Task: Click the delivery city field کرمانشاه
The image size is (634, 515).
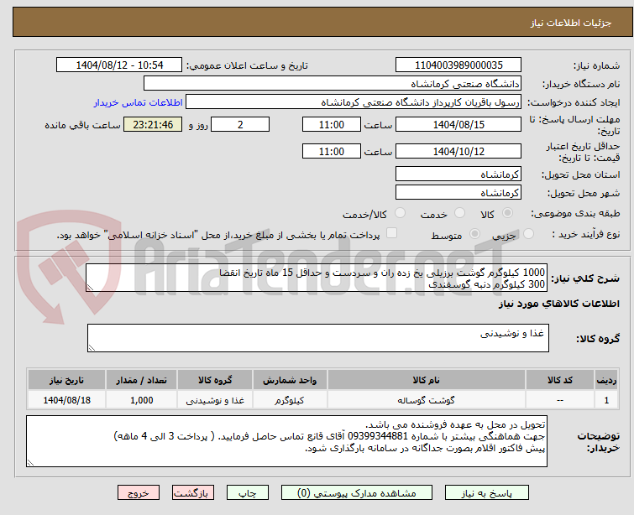Action: pos(458,193)
